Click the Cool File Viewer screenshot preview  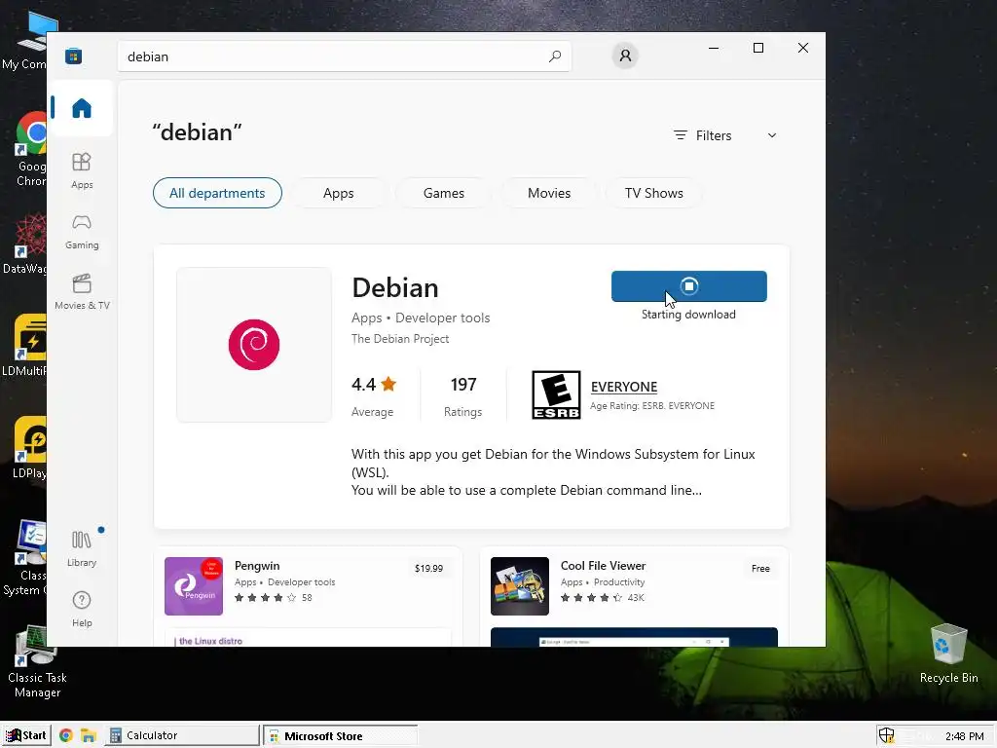point(634,637)
